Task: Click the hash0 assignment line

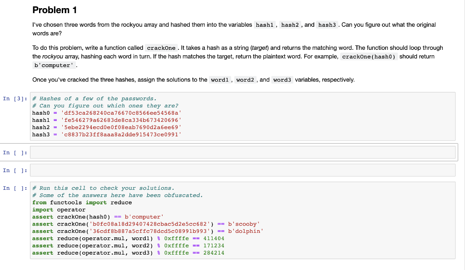Action: (107, 113)
